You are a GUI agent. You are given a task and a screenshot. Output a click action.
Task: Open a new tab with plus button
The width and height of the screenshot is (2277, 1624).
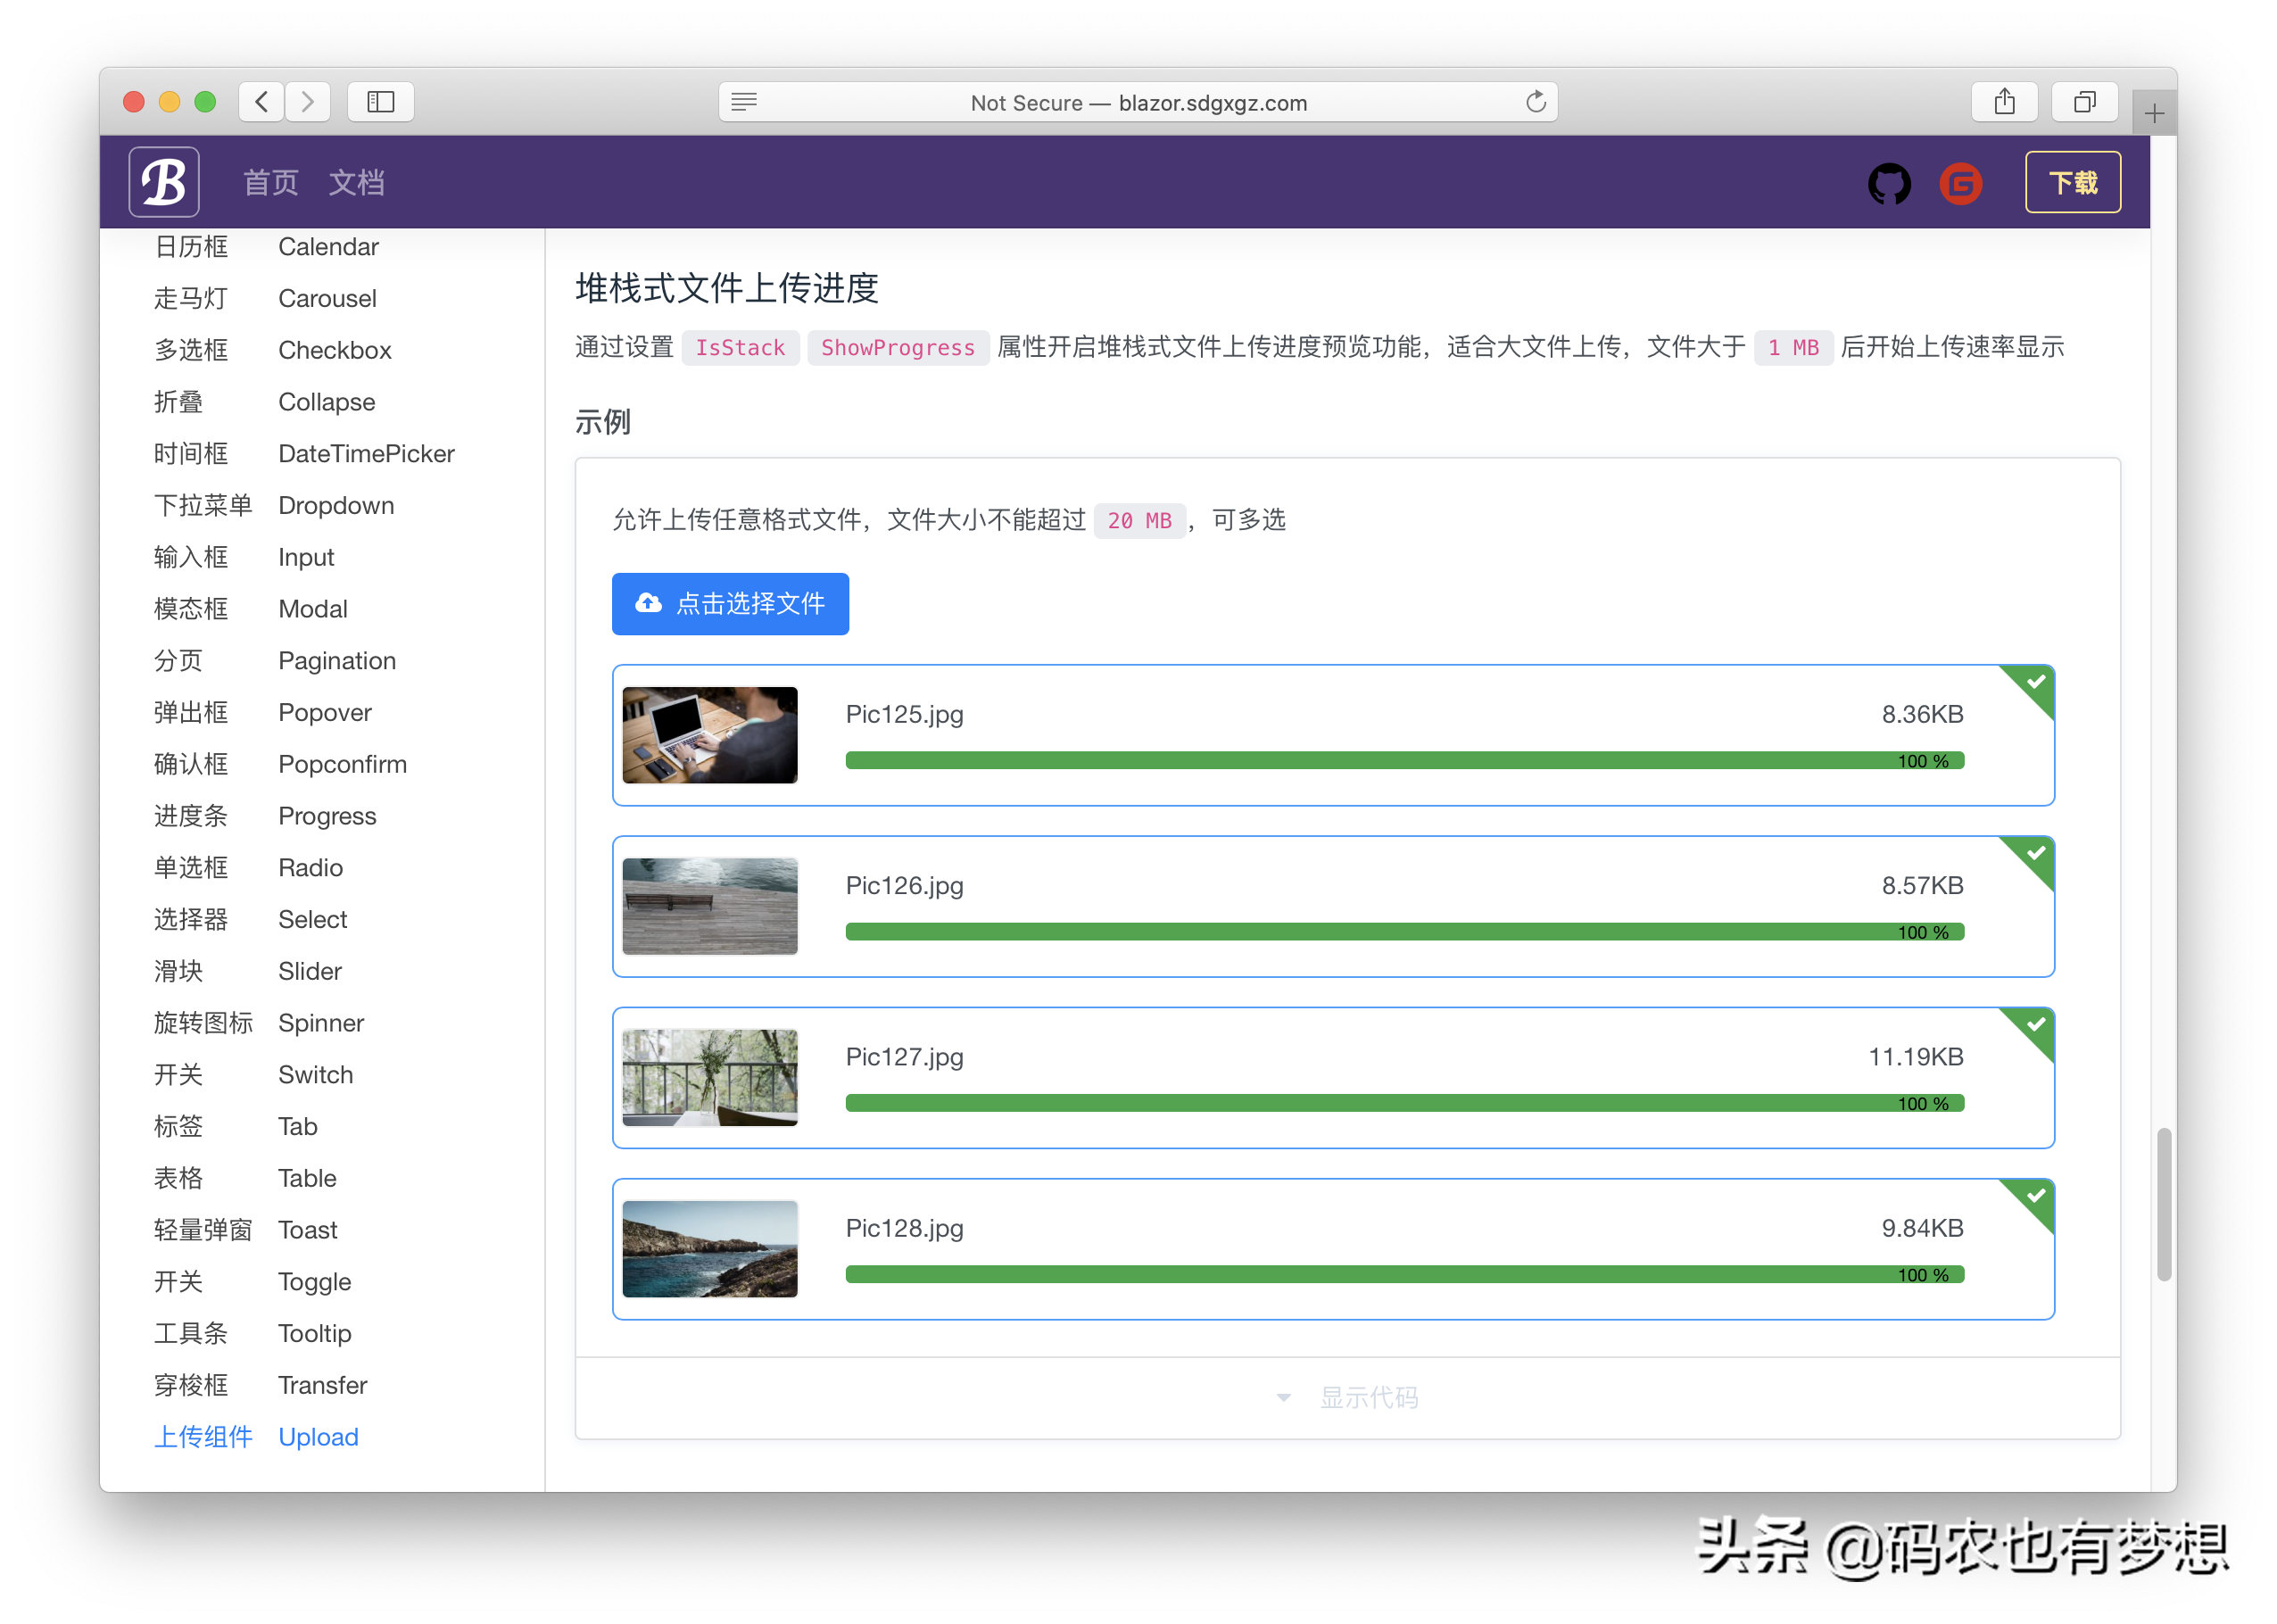click(x=2154, y=113)
